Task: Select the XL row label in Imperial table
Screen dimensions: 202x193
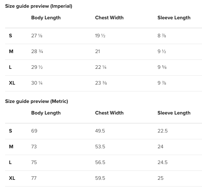Action: tap(12, 83)
